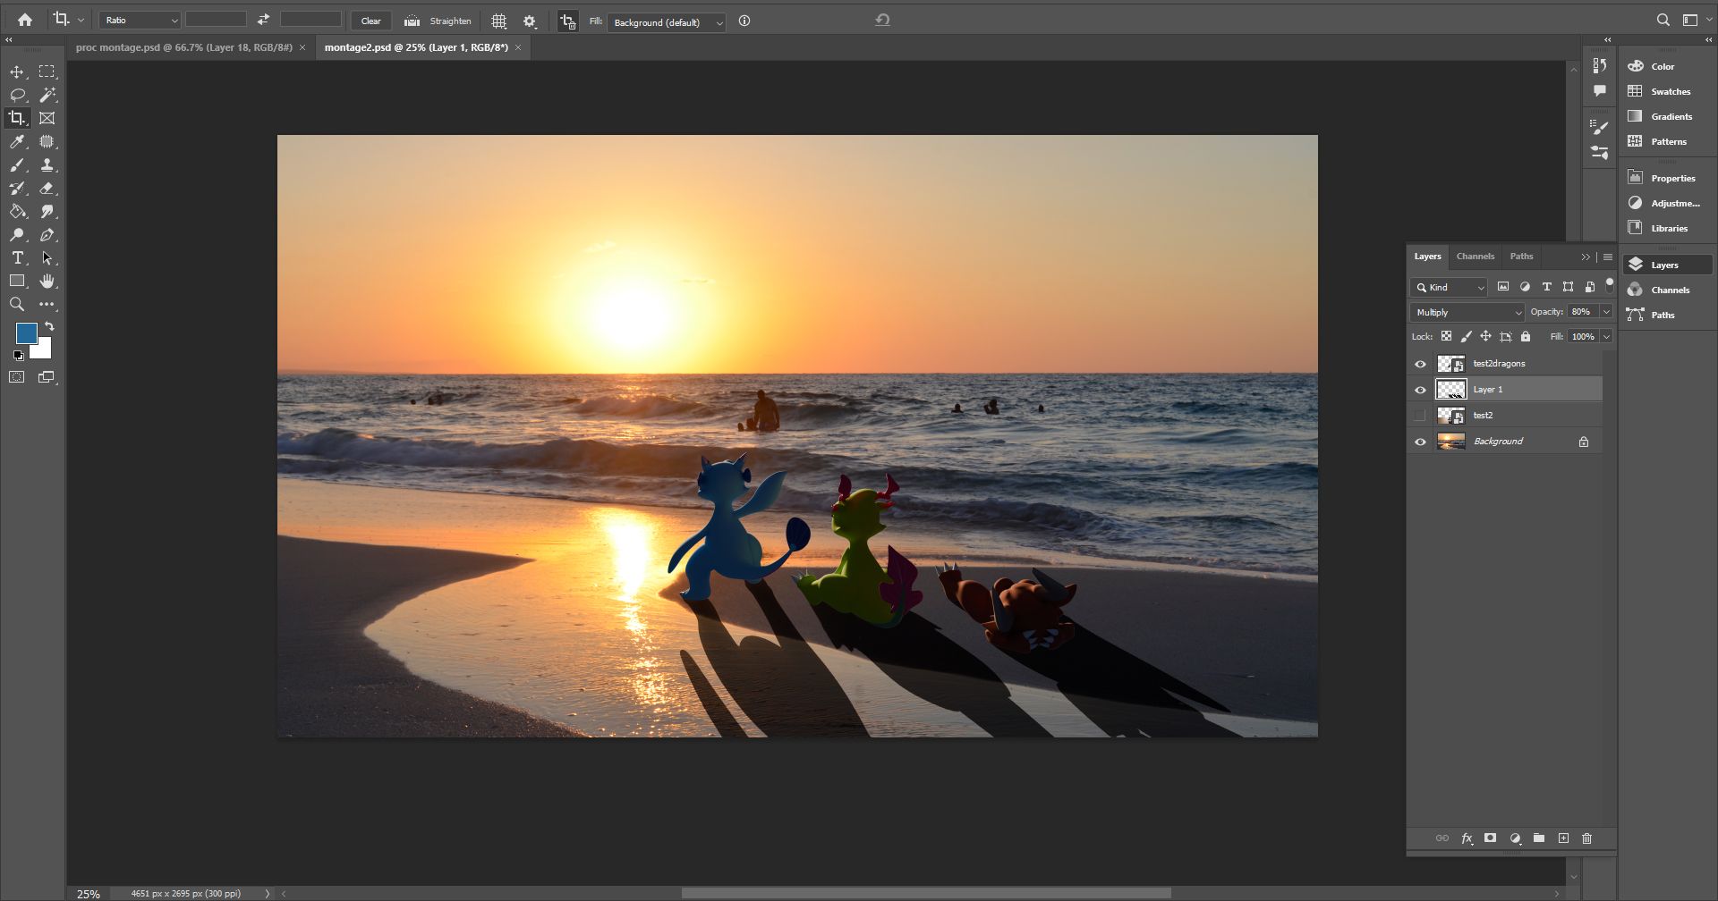Select the Type tool
Image resolution: width=1718 pixels, height=901 pixels.
pyautogui.click(x=17, y=258)
